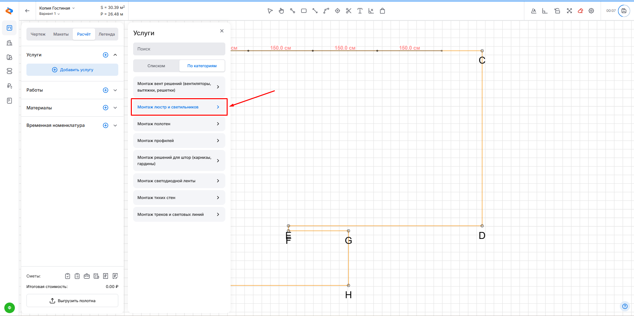Click the red eraser icon
The width and height of the screenshot is (634, 316).
[580, 11]
